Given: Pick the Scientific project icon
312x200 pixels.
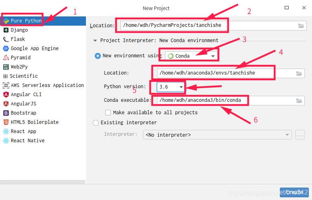Looking at the screenshot, I should (5, 76).
